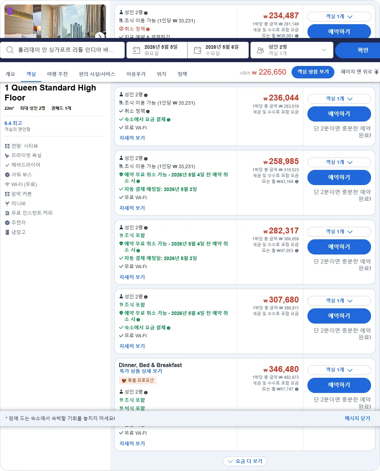Switch to the 정책 tab
The width and height of the screenshot is (380, 471).
(x=182, y=74)
